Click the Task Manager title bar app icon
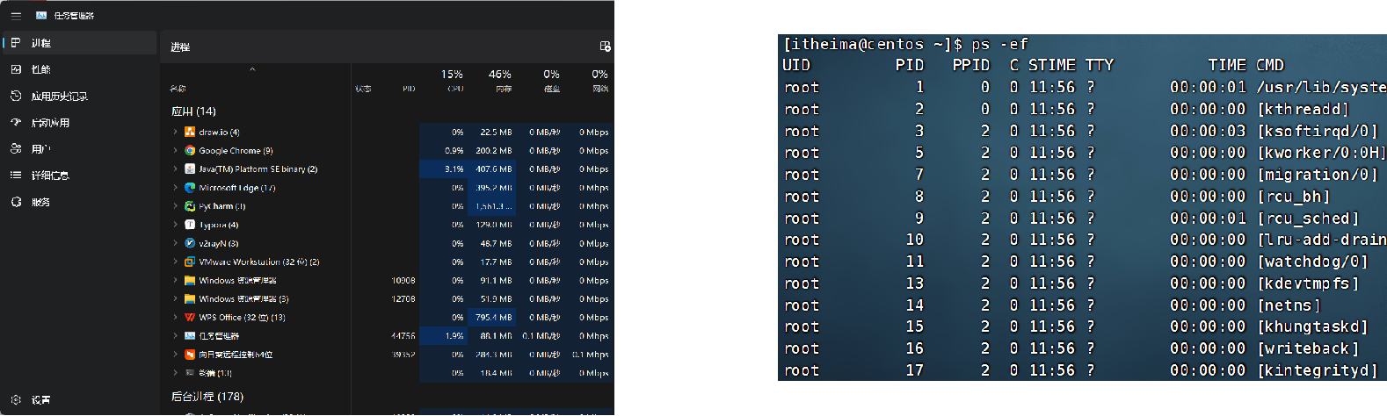The width and height of the screenshot is (1387, 416). point(41,16)
